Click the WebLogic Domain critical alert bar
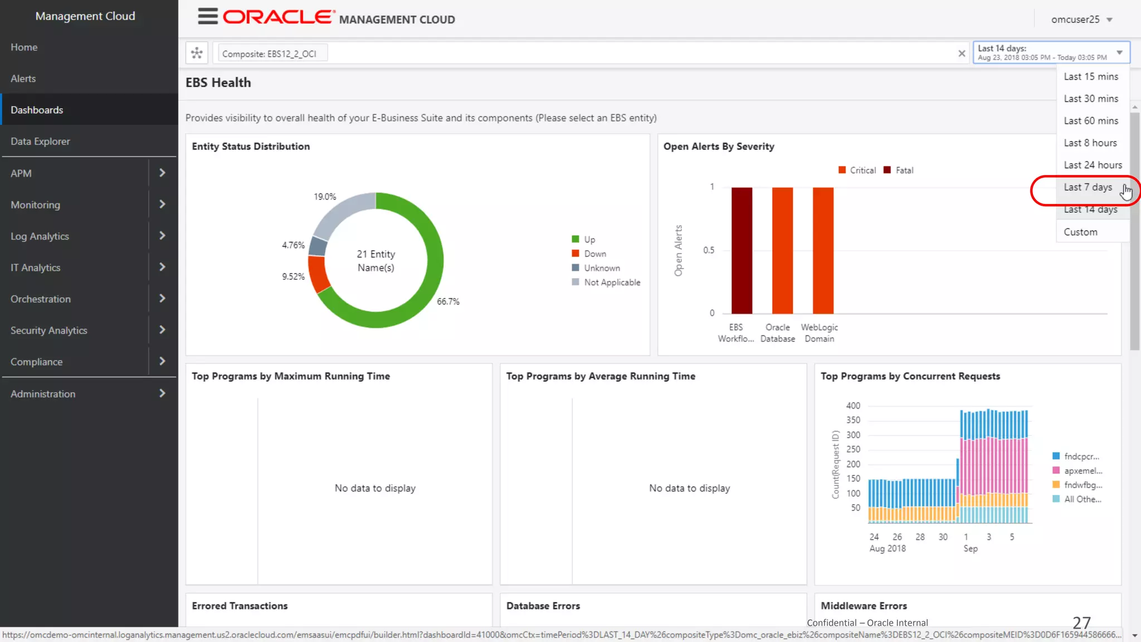This screenshot has height=642, width=1141. tap(823, 251)
